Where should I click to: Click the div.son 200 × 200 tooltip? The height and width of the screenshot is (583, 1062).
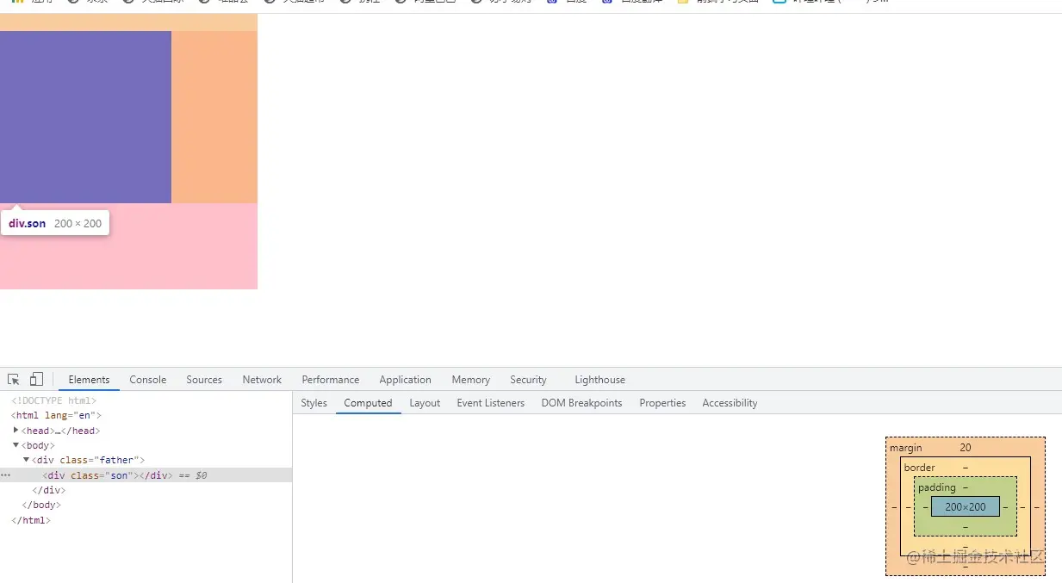point(55,223)
